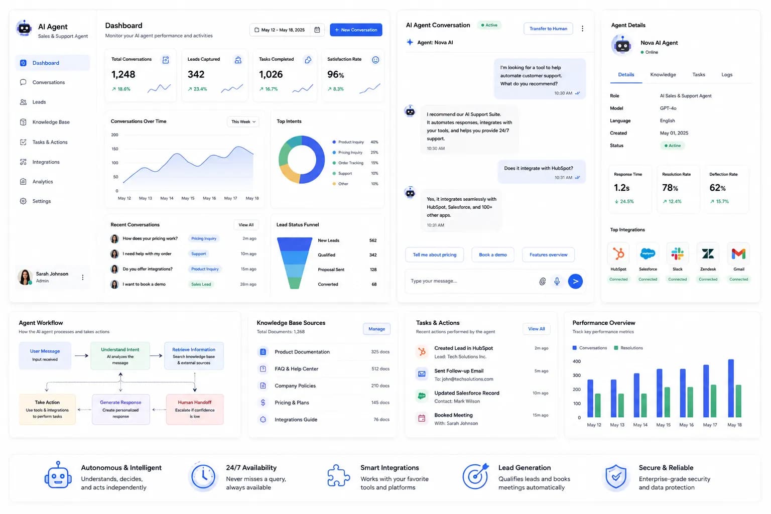Click the New Conversation button

tap(356, 30)
